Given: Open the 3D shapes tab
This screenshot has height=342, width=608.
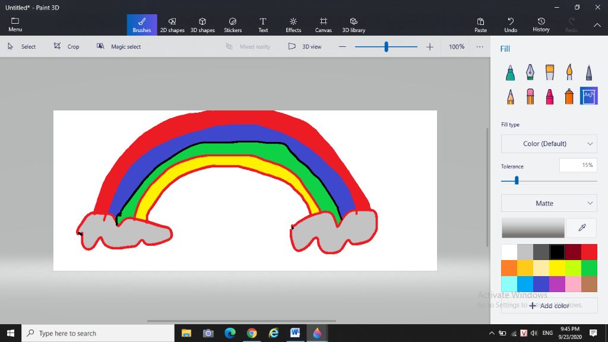Looking at the screenshot, I should coord(202,25).
